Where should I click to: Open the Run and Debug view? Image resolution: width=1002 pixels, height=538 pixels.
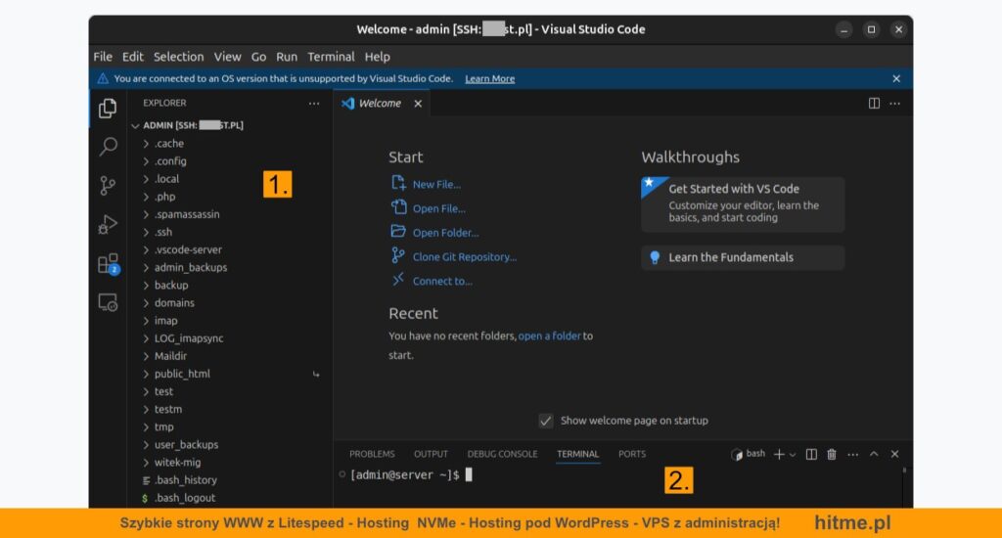108,225
